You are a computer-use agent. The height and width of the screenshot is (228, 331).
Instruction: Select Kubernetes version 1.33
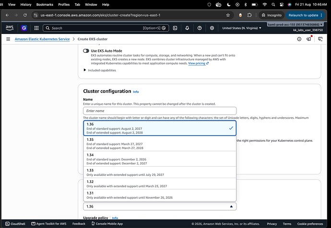(160, 172)
